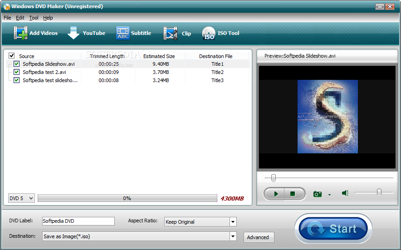This screenshot has width=401, height=250.
Task: Stop the preview playback
Action: click(x=293, y=194)
